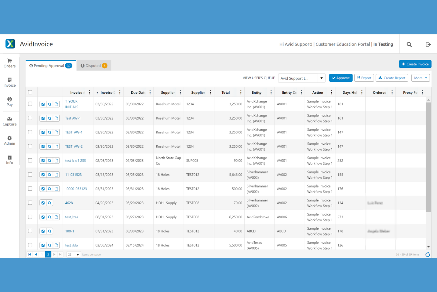Open the invoice named test lz q1 233
Image resolution: width=437 pixels, height=292 pixels.
tap(75, 160)
